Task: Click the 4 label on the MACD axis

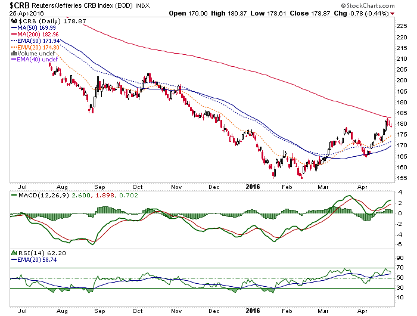Action: tap(400, 192)
